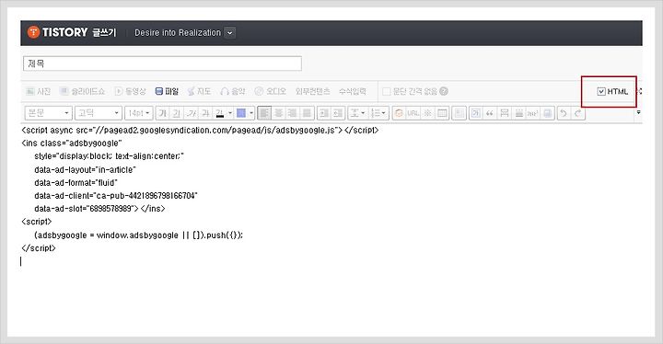Toggle bold 가 formatting
Image resolution: width=663 pixels, height=344 pixels.
point(162,113)
